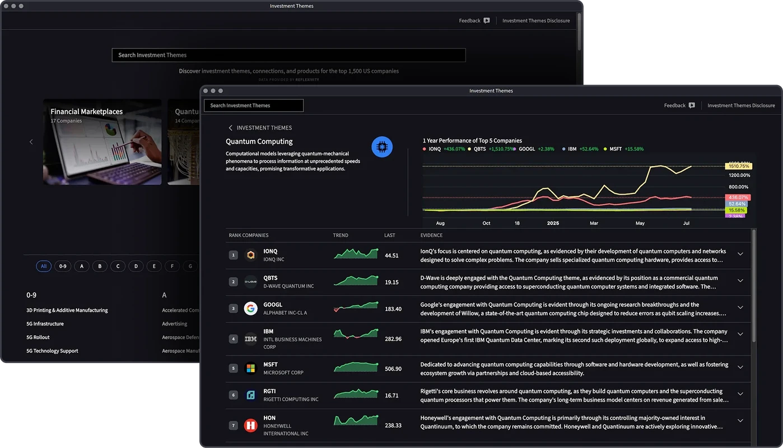Open the 5G Infrastructure theme
Screen dimensions: 783x448
click(45, 324)
